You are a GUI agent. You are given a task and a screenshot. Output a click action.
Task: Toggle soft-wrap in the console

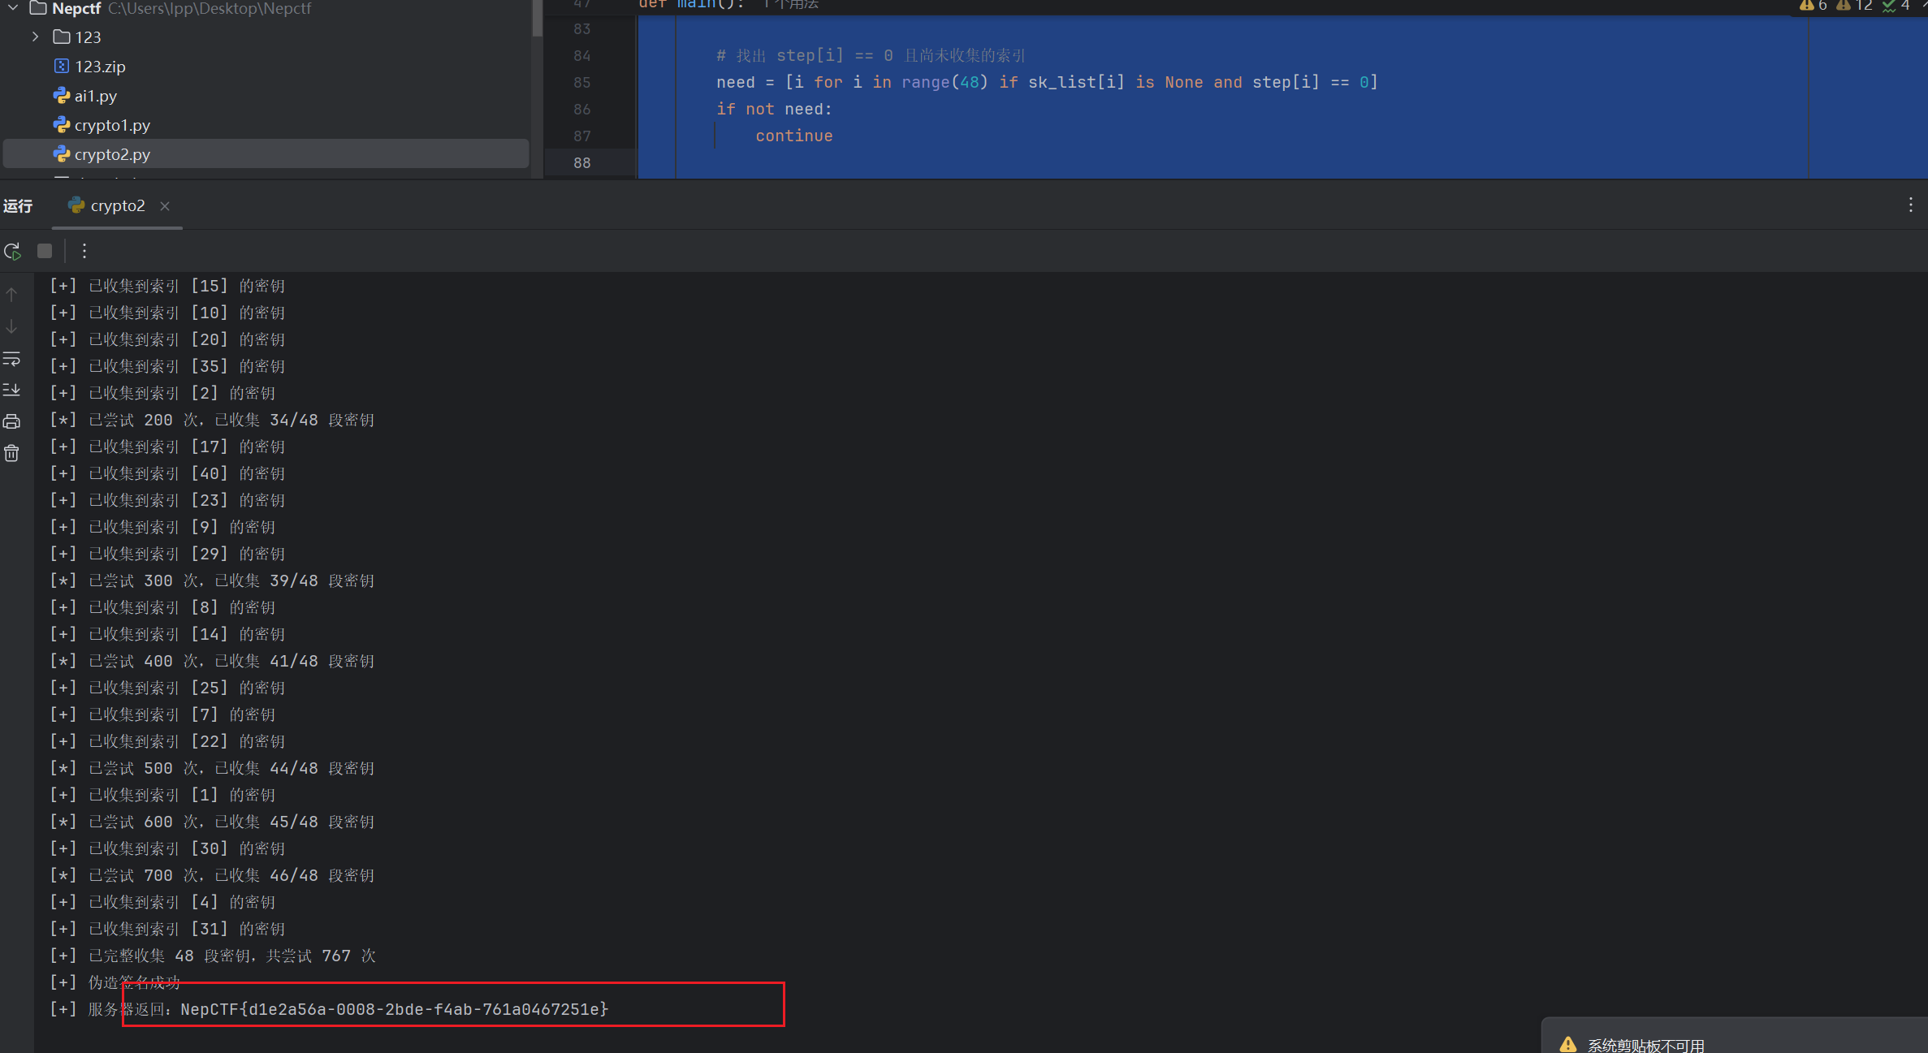tap(11, 358)
